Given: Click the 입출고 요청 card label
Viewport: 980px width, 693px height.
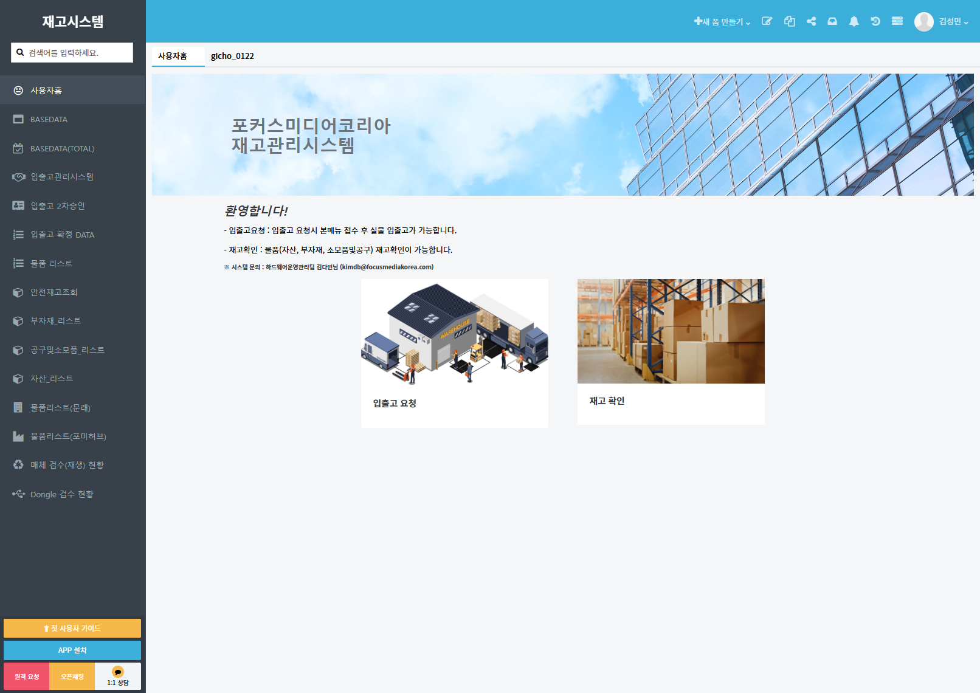Looking at the screenshot, I should (395, 403).
